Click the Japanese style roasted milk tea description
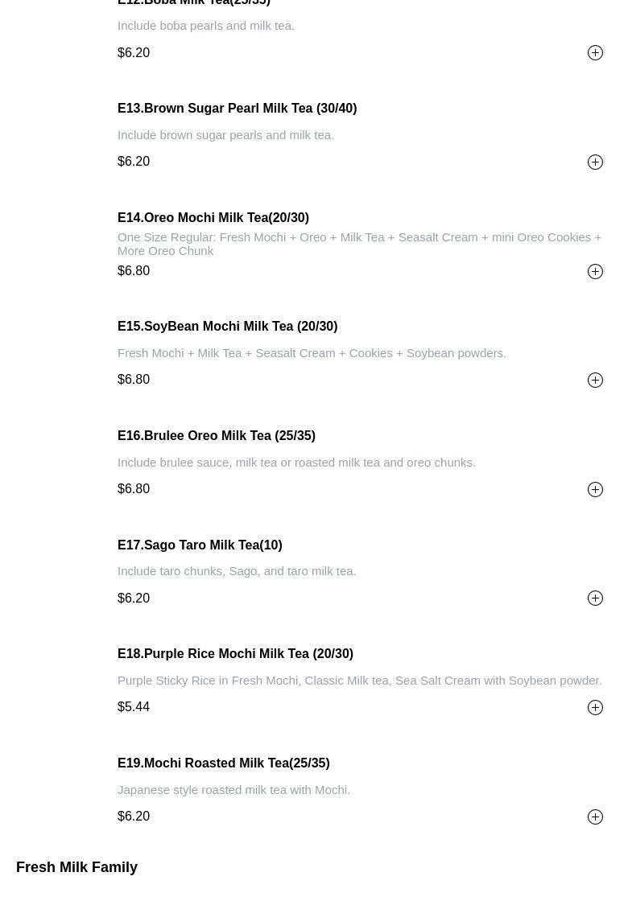This screenshot has width=628, height=901. tap(233, 790)
